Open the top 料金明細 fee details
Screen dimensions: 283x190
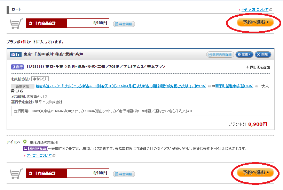tap(124, 24)
